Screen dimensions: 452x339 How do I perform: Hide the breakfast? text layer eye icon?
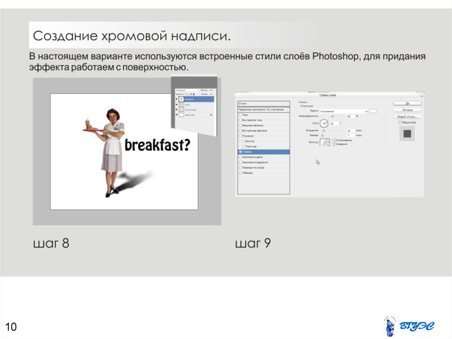177,99
